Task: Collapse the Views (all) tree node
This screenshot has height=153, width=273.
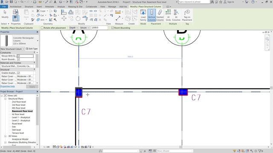Action: click(x=2, y=96)
